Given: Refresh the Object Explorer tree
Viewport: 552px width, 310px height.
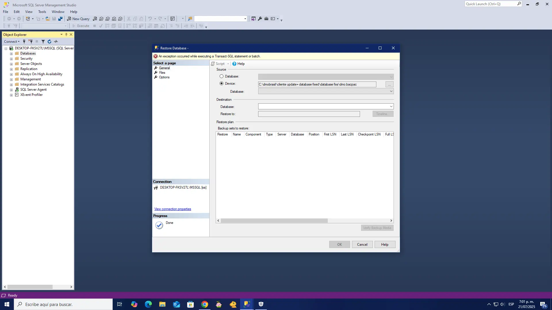Looking at the screenshot, I should 49,42.
